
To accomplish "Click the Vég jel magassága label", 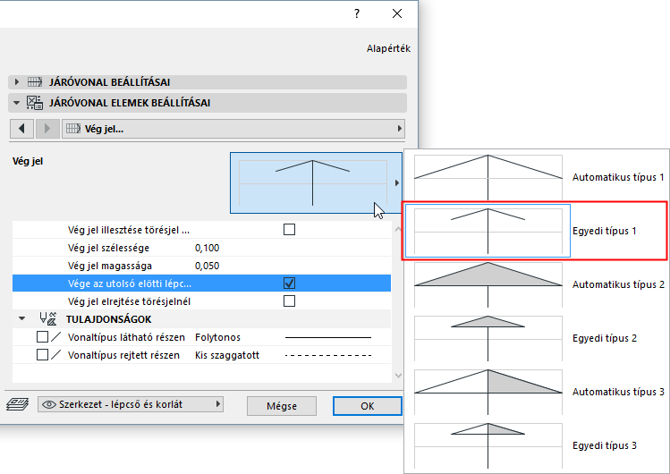I will coord(110,266).
